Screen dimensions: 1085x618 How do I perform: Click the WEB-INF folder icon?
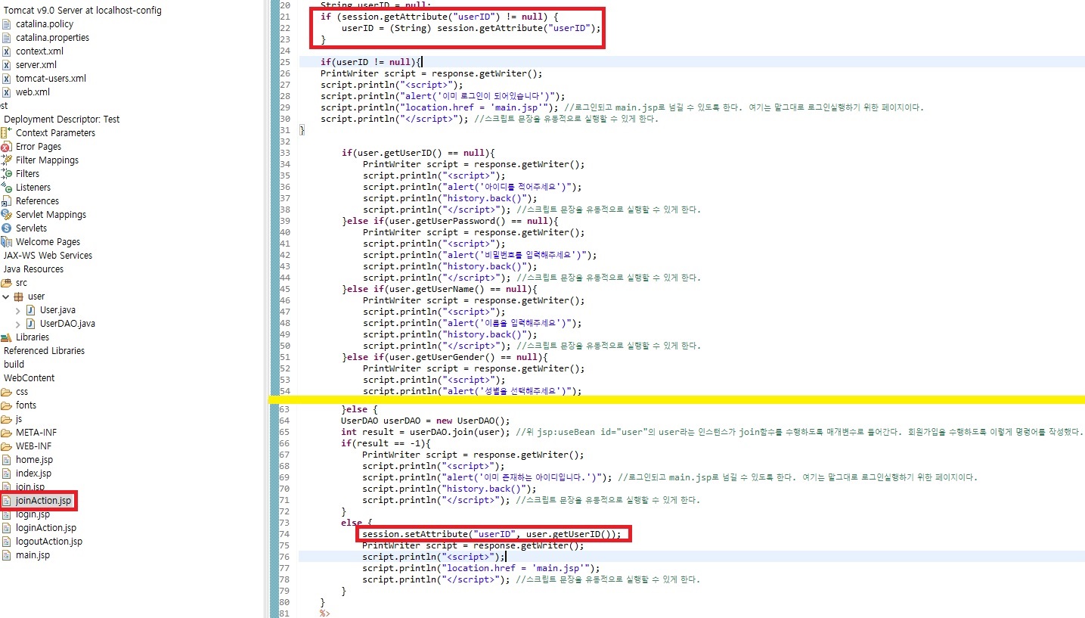[7, 446]
